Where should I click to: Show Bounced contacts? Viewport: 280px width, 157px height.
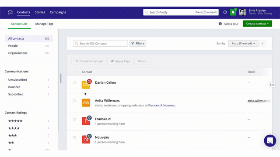coord(29,87)
